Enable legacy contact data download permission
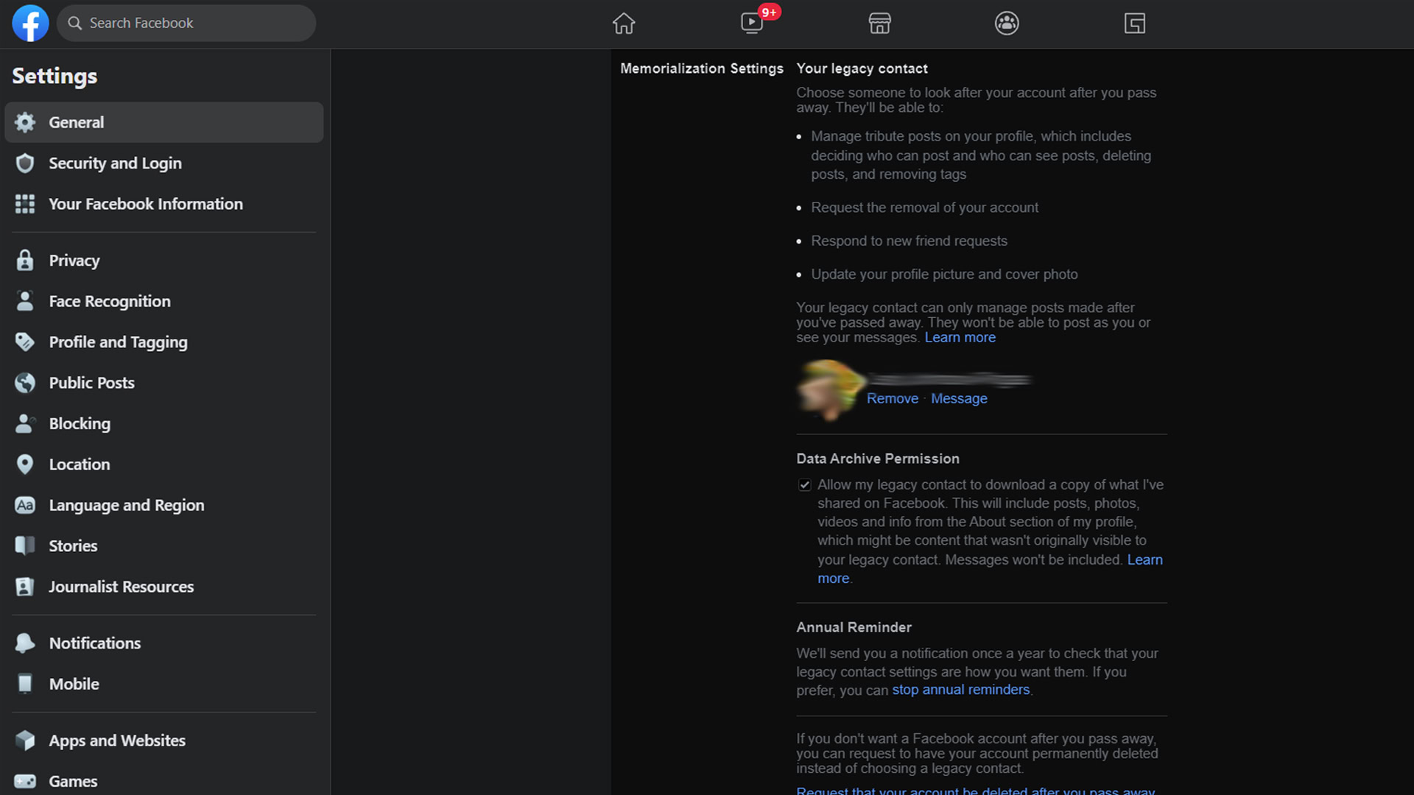Image resolution: width=1414 pixels, height=795 pixels. (x=803, y=484)
